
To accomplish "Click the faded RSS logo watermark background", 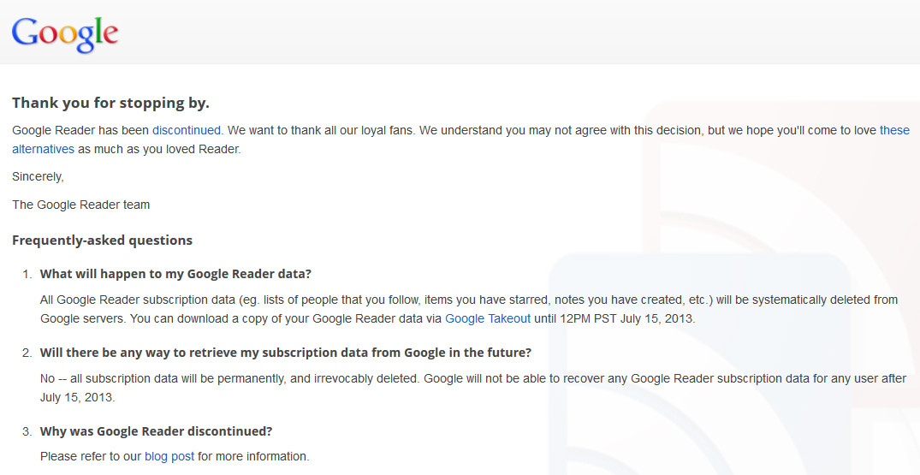I will pyautogui.click(x=733, y=294).
